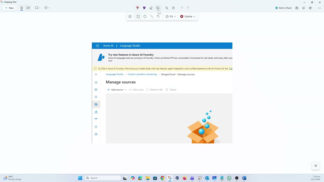Open Google Chrome from the taskbar
This screenshot has width=324, height=182.
(162, 178)
